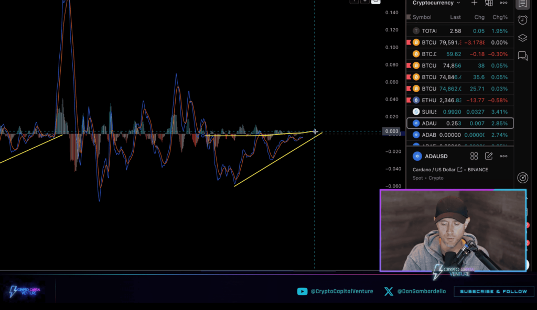The height and width of the screenshot is (310, 537).
Task: Toggle red flag on BTCU 74,862 row
Action: point(409,88)
